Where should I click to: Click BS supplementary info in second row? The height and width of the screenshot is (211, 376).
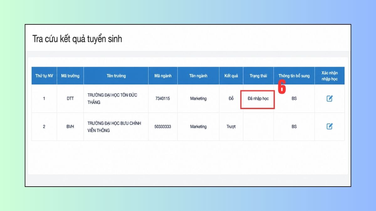point(294,127)
